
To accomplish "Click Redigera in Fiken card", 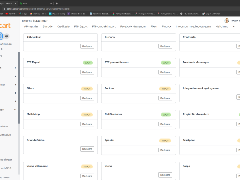I will point(87,98).
